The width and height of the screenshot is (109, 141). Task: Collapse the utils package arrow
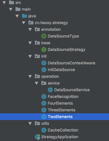(30, 123)
